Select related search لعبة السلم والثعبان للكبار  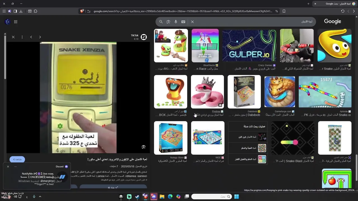point(248,159)
